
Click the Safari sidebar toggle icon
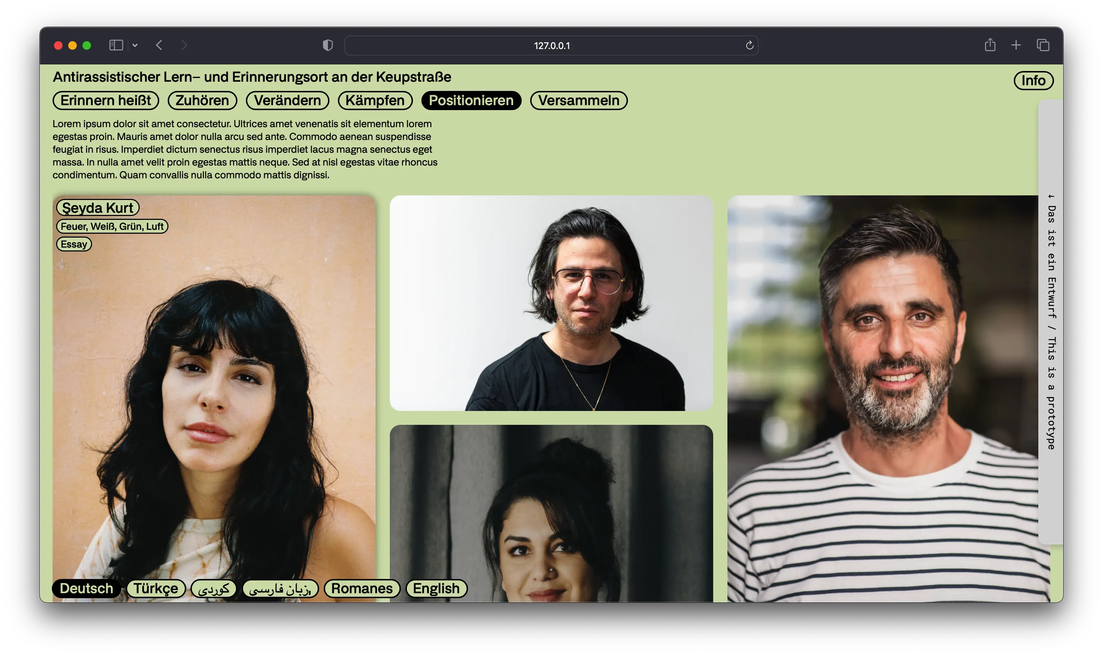pos(116,45)
